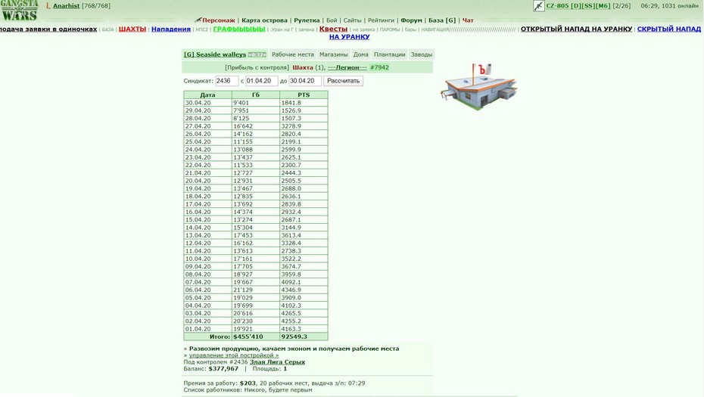Open the Сайты menu item
This screenshot has height=397, width=704.
[x=353, y=20]
